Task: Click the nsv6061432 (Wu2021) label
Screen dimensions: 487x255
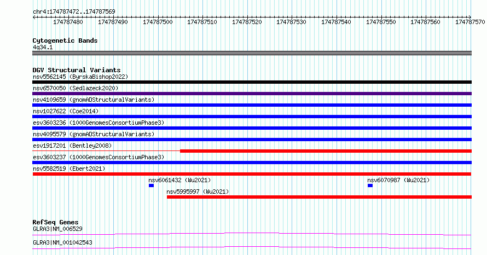Action: (179, 180)
